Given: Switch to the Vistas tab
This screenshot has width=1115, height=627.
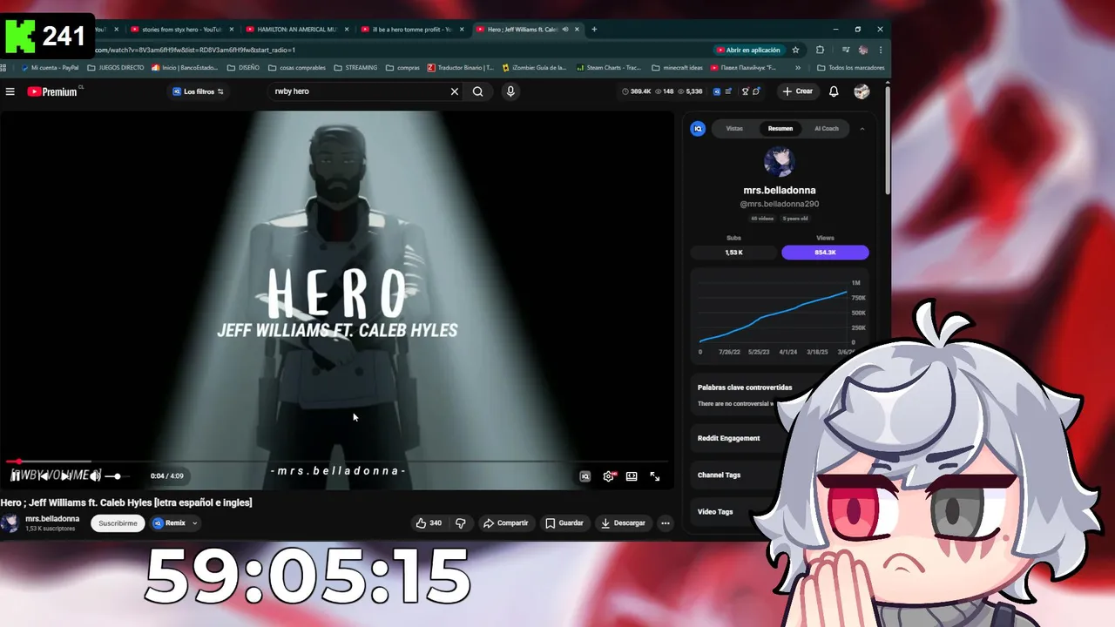Looking at the screenshot, I should (x=734, y=129).
